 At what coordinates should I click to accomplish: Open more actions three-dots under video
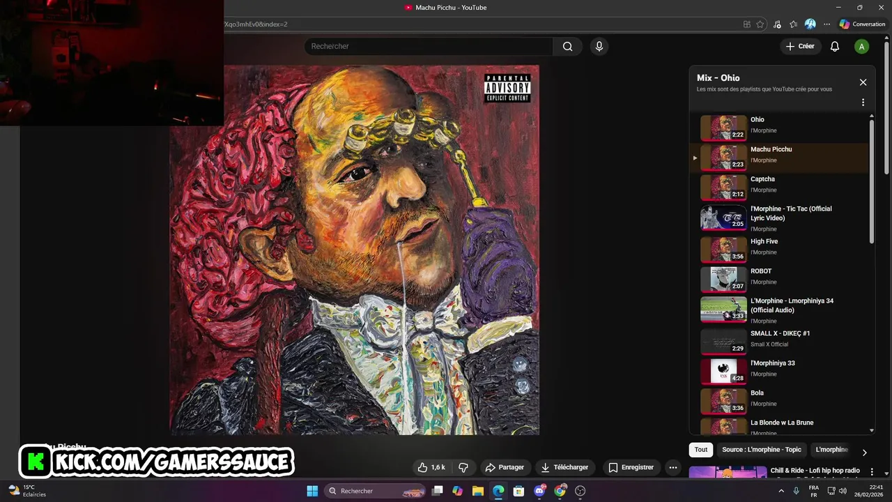(x=672, y=467)
